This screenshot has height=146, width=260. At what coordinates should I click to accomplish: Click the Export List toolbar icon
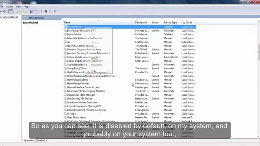25,11
